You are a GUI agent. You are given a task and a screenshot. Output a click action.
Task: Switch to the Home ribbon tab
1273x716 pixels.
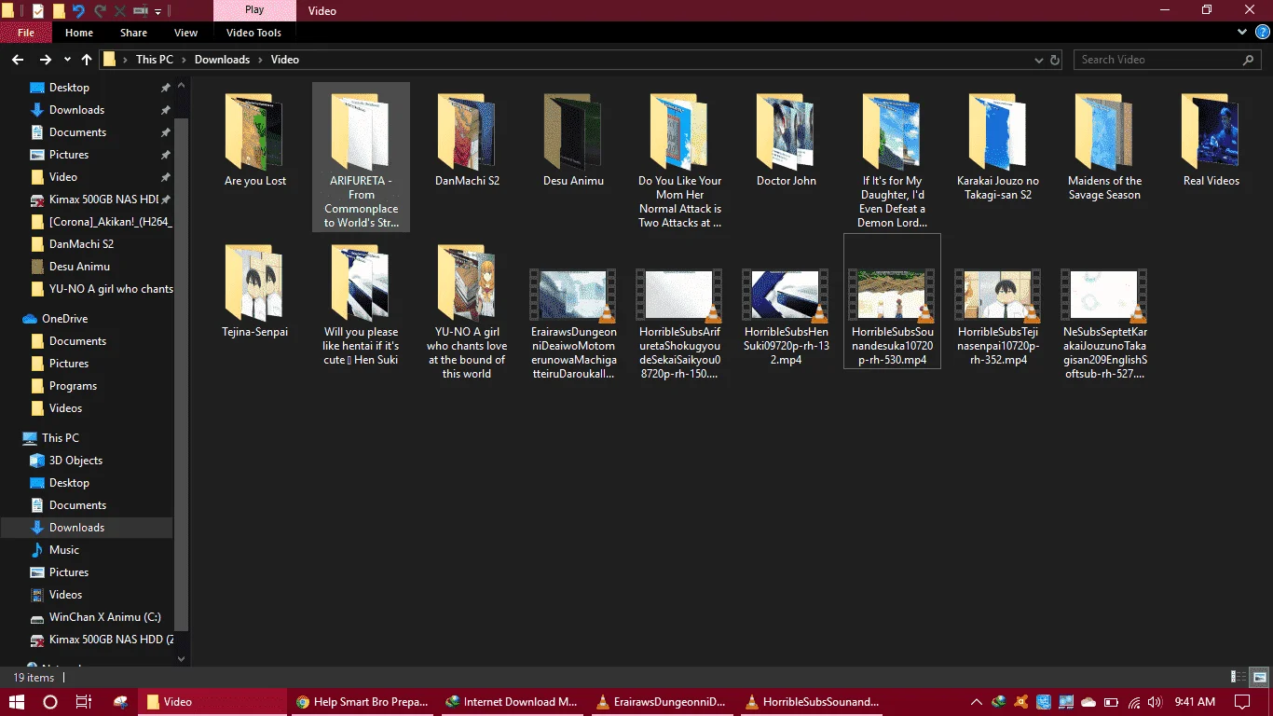click(x=79, y=33)
